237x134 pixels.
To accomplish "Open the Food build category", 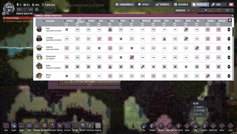I will 29,127.
